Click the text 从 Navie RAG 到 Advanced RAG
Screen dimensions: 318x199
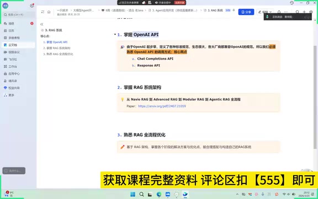(x=183, y=99)
